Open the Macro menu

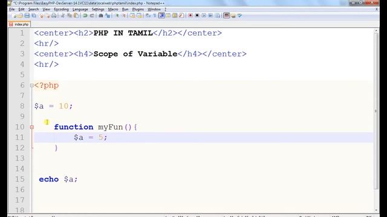[x=113, y=10]
